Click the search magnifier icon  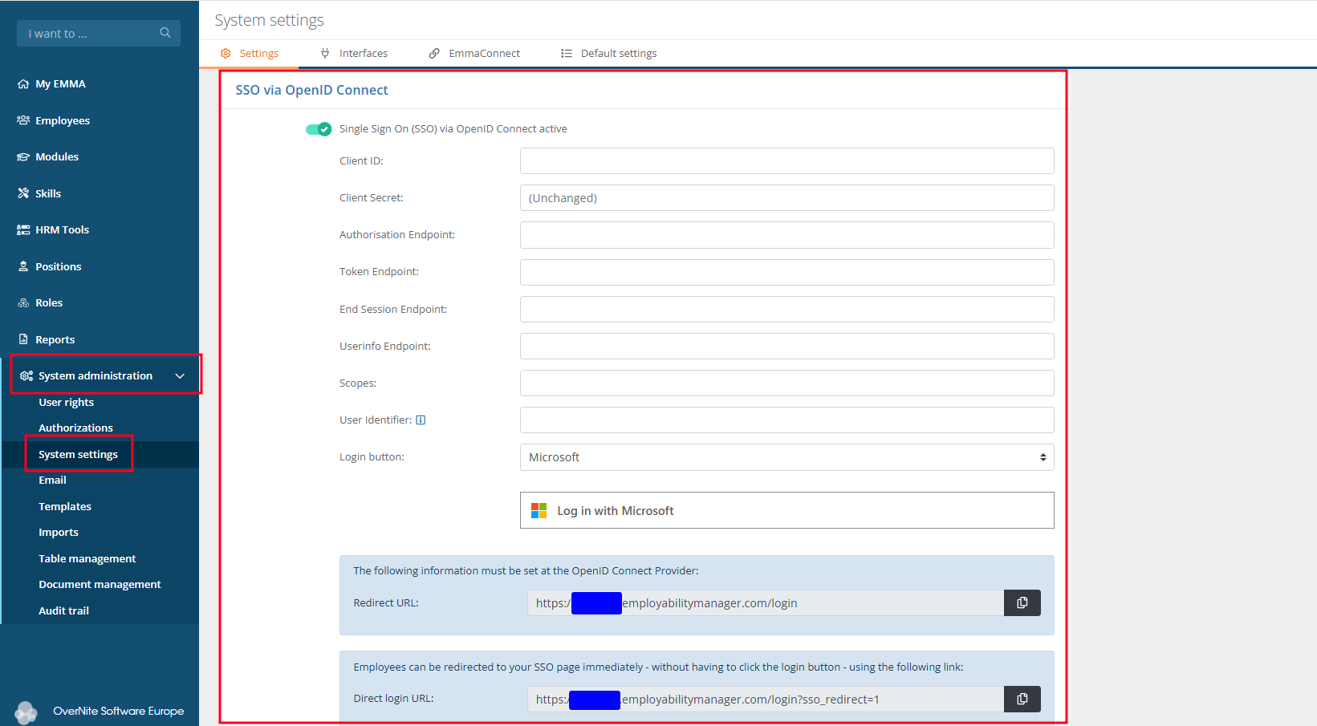[x=165, y=33]
